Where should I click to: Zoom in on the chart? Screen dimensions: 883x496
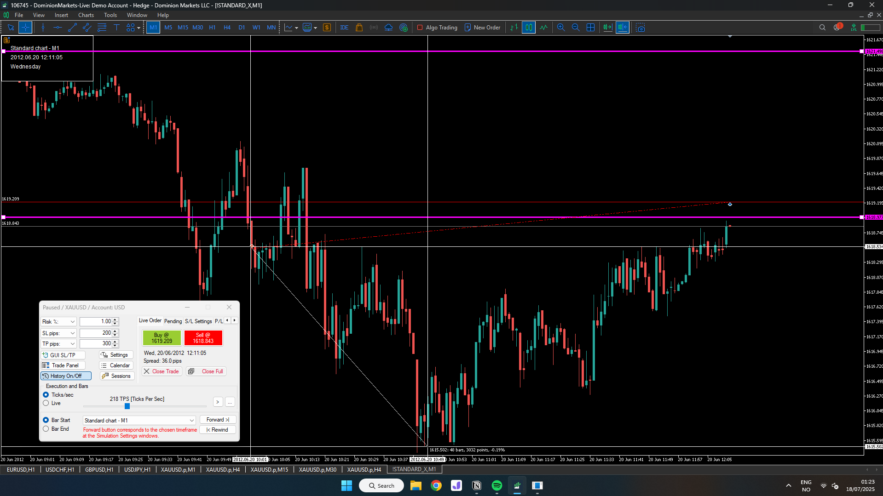click(561, 28)
